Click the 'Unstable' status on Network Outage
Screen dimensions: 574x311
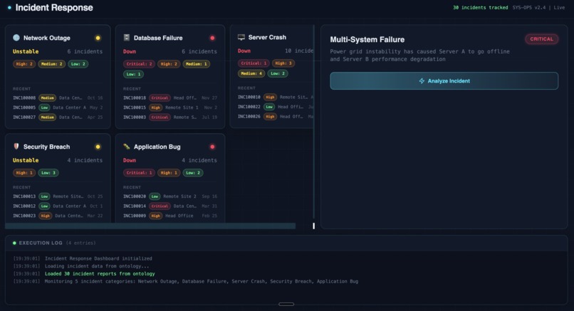click(x=26, y=51)
